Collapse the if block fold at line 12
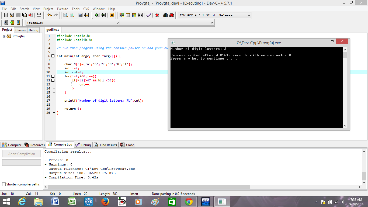 point(53,80)
